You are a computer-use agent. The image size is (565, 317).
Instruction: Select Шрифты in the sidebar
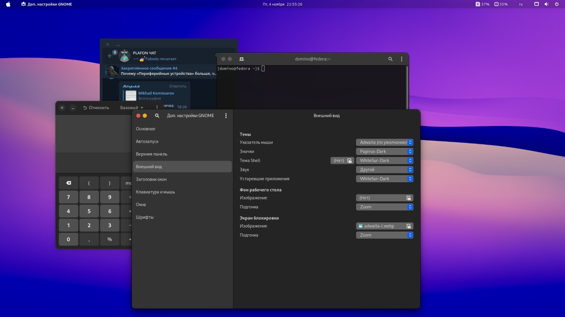point(145,217)
